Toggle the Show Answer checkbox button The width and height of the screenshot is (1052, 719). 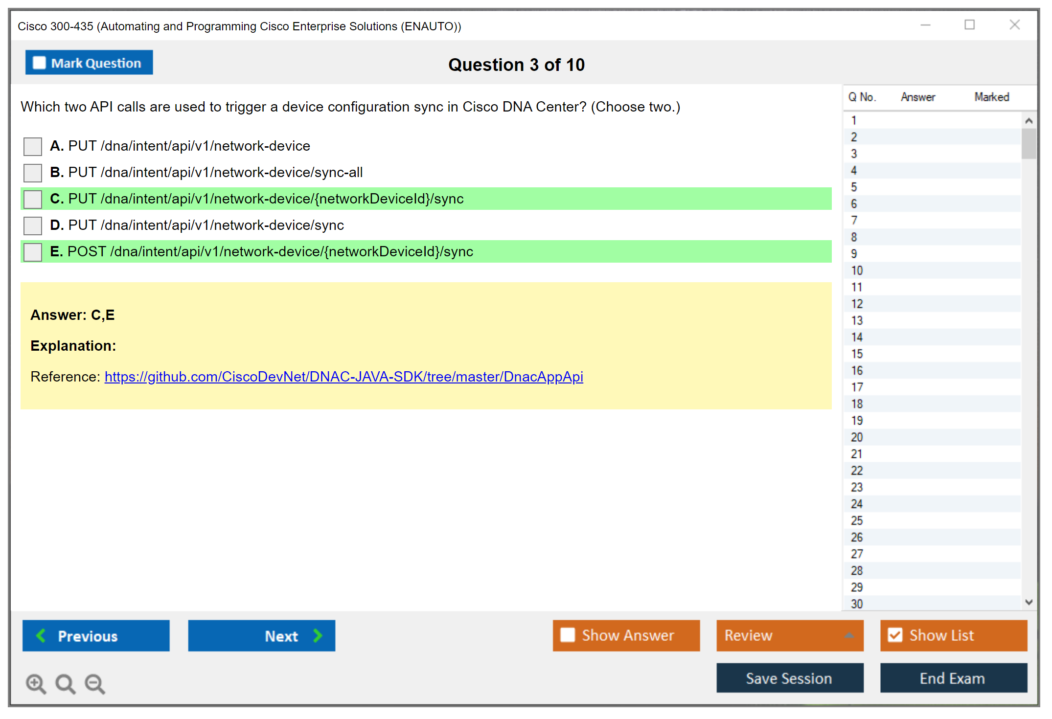[x=568, y=635]
